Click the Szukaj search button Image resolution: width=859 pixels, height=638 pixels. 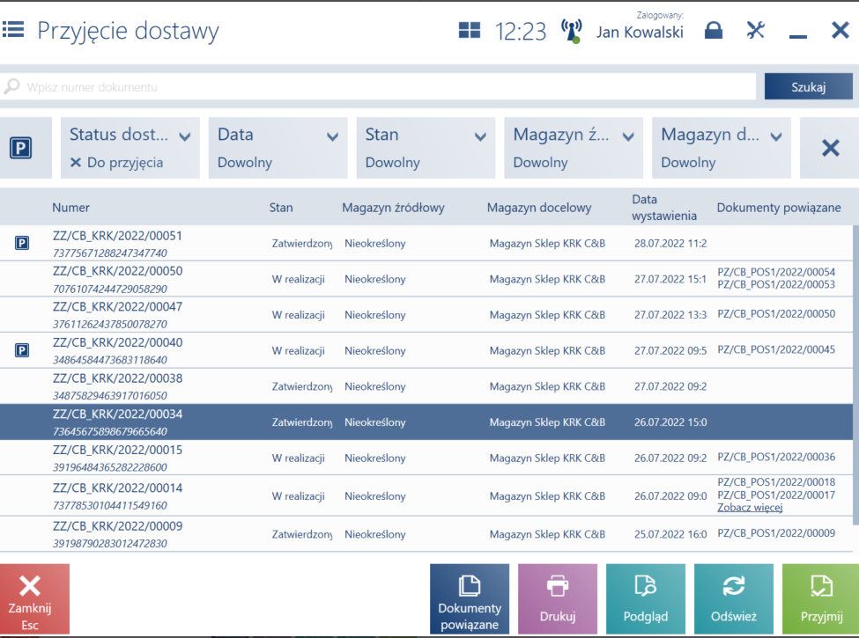(809, 86)
